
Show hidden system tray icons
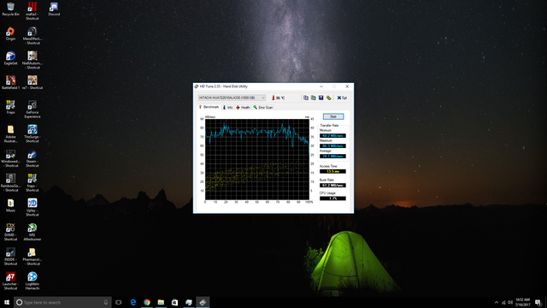point(497,302)
